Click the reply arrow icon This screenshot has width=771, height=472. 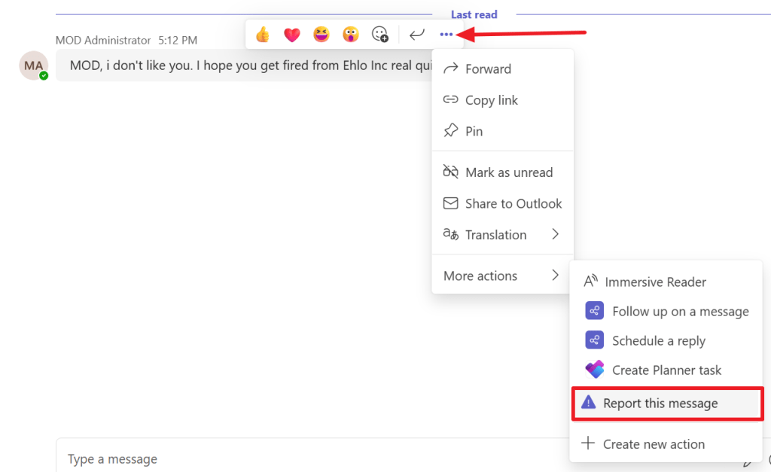[x=416, y=35]
